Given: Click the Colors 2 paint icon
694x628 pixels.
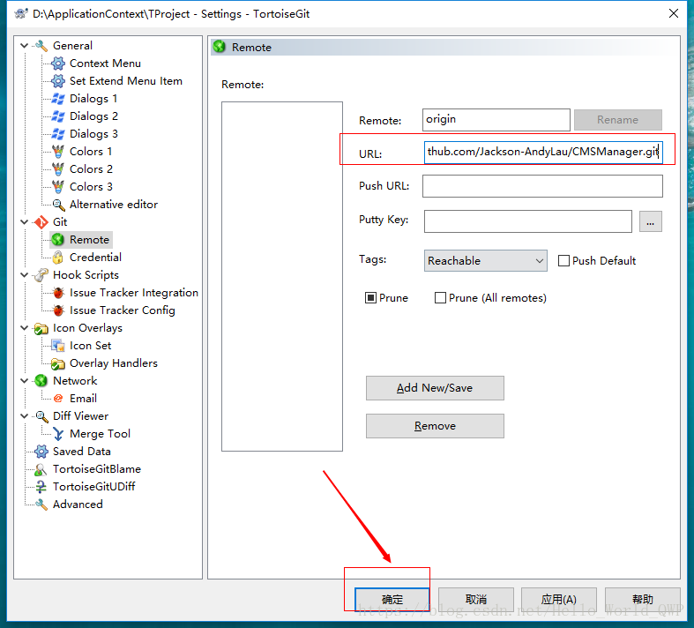Looking at the screenshot, I should pyautogui.click(x=58, y=169).
